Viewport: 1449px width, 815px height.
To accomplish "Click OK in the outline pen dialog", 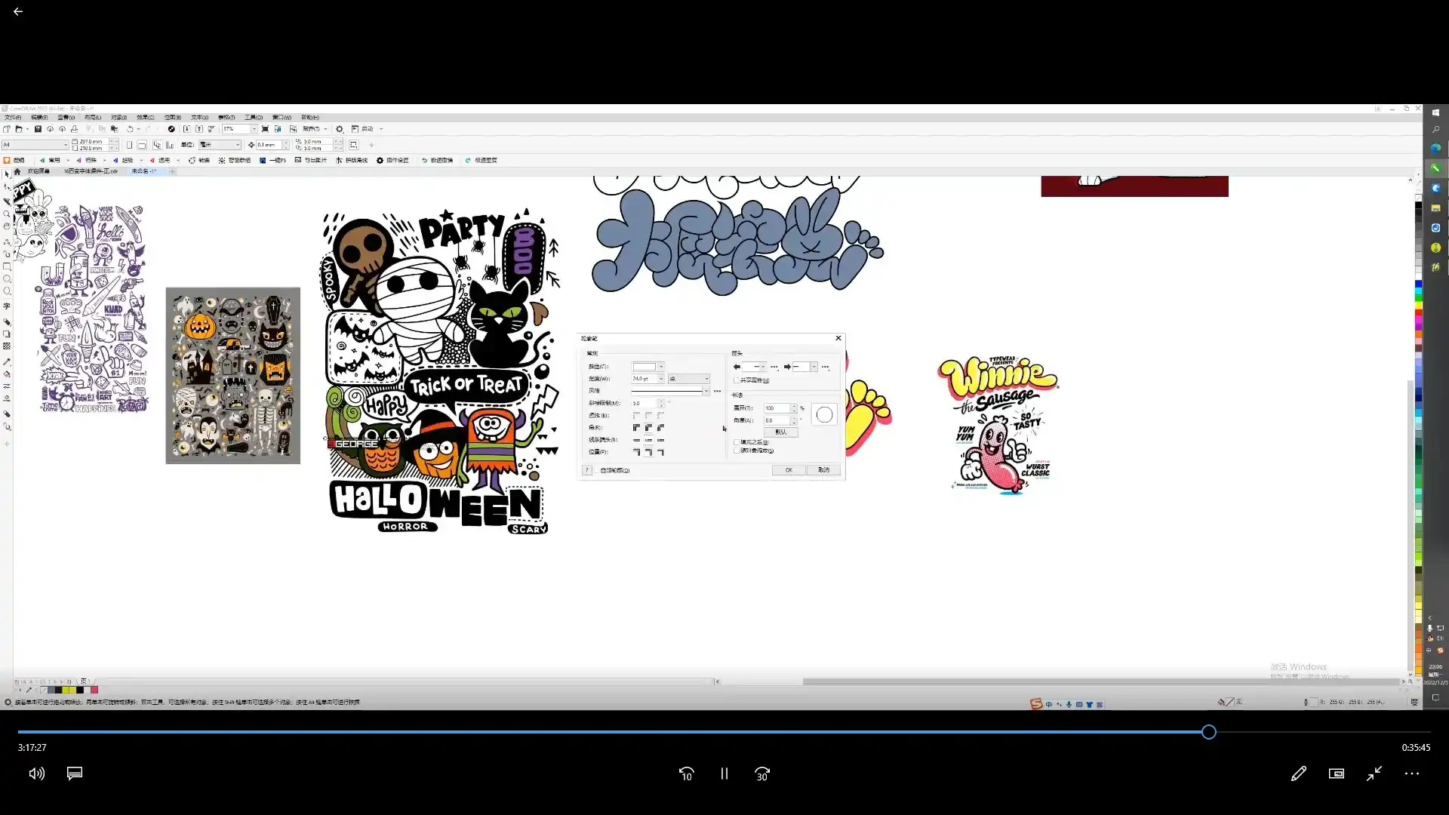I will click(789, 470).
